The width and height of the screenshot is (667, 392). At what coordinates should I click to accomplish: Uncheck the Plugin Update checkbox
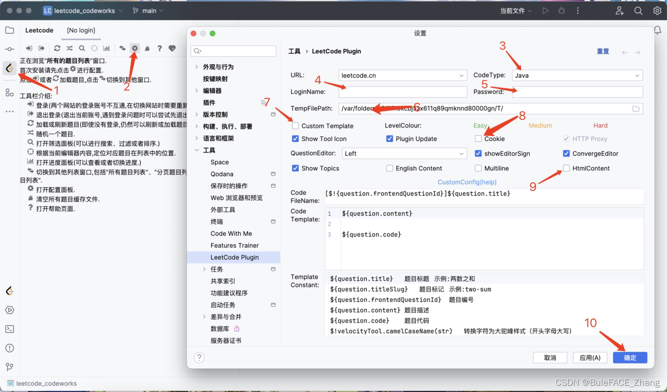390,139
